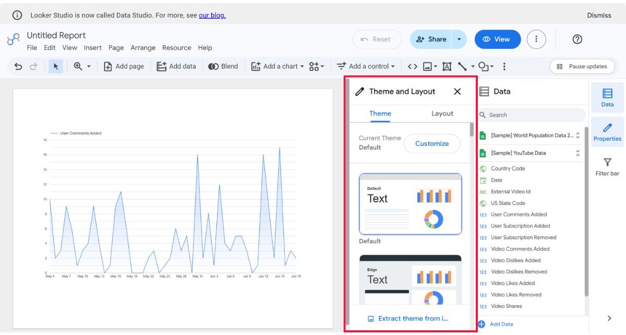Open toolbar overflow three-dots menu
Viewport: 626px width, 335px height.
click(504, 66)
